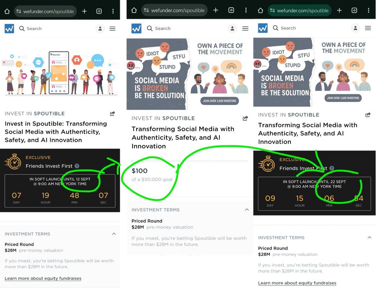
Task: Click the Wefunder logo in the middle screenshot
Action: (136, 28)
